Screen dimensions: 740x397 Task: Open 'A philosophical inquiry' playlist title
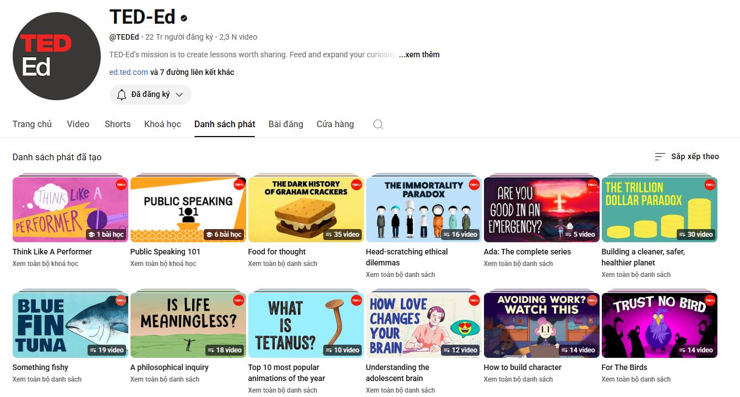(x=170, y=367)
